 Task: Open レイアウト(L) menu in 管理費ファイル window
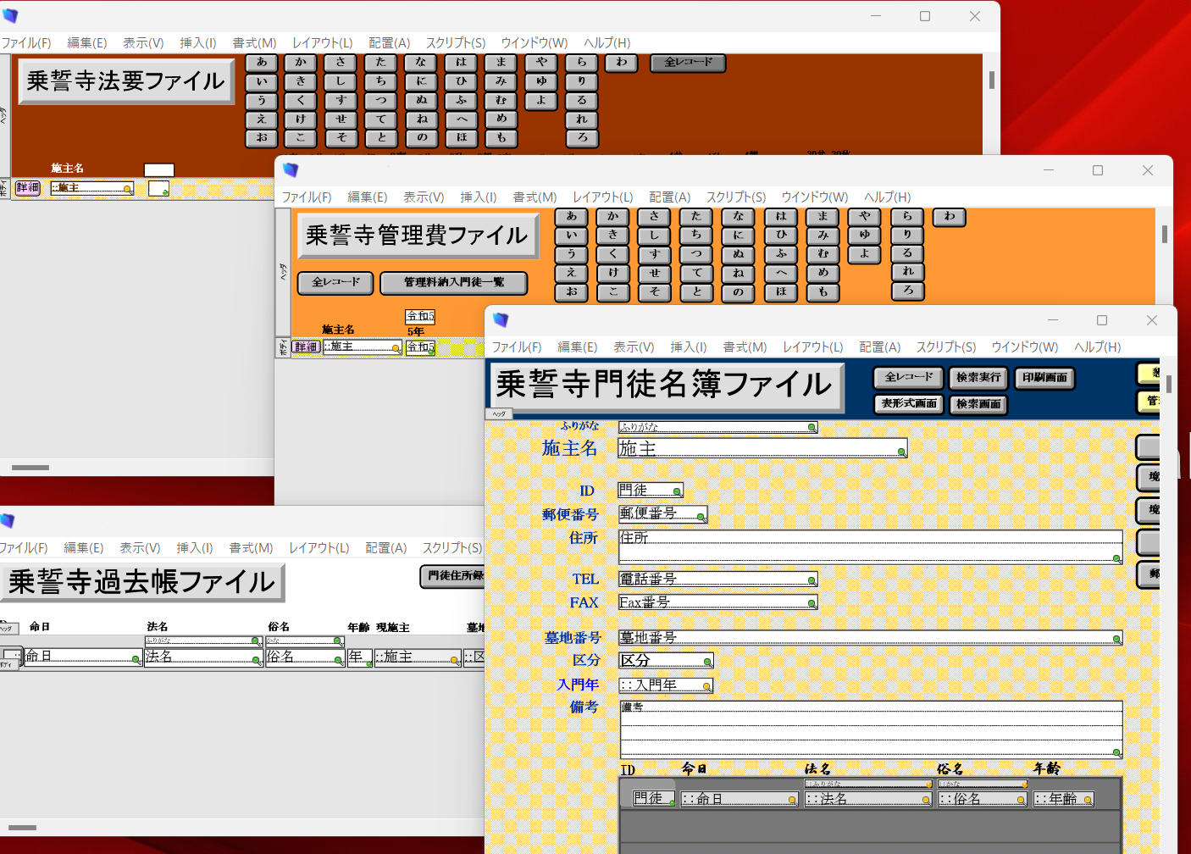click(602, 197)
